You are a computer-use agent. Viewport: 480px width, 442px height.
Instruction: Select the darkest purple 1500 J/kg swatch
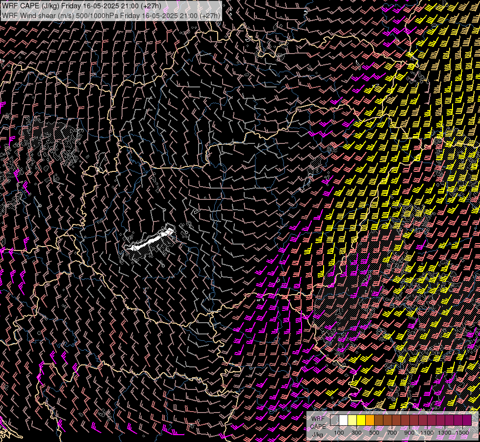click(x=467, y=420)
